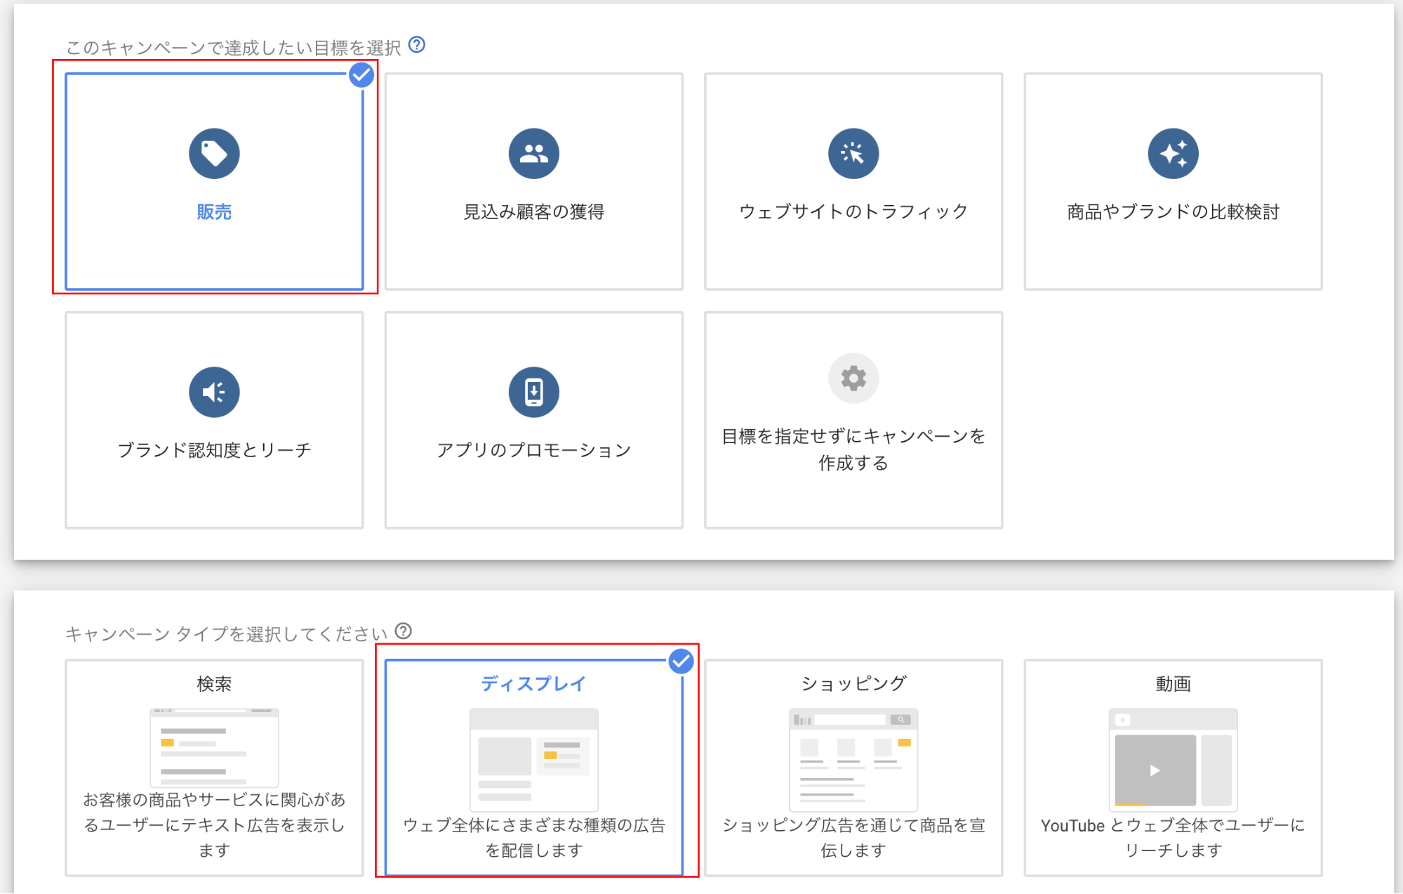Select the 見込み顧客の獲得 goal
The width and height of the screenshot is (1403, 894).
coord(533,183)
